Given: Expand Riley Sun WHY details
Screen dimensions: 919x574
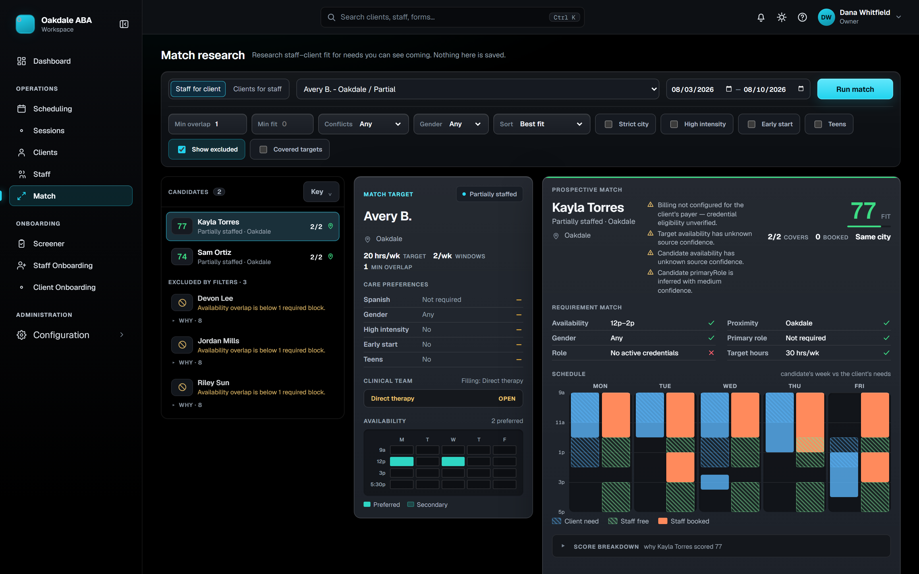Looking at the screenshot, I should click(x=187, y=405).
